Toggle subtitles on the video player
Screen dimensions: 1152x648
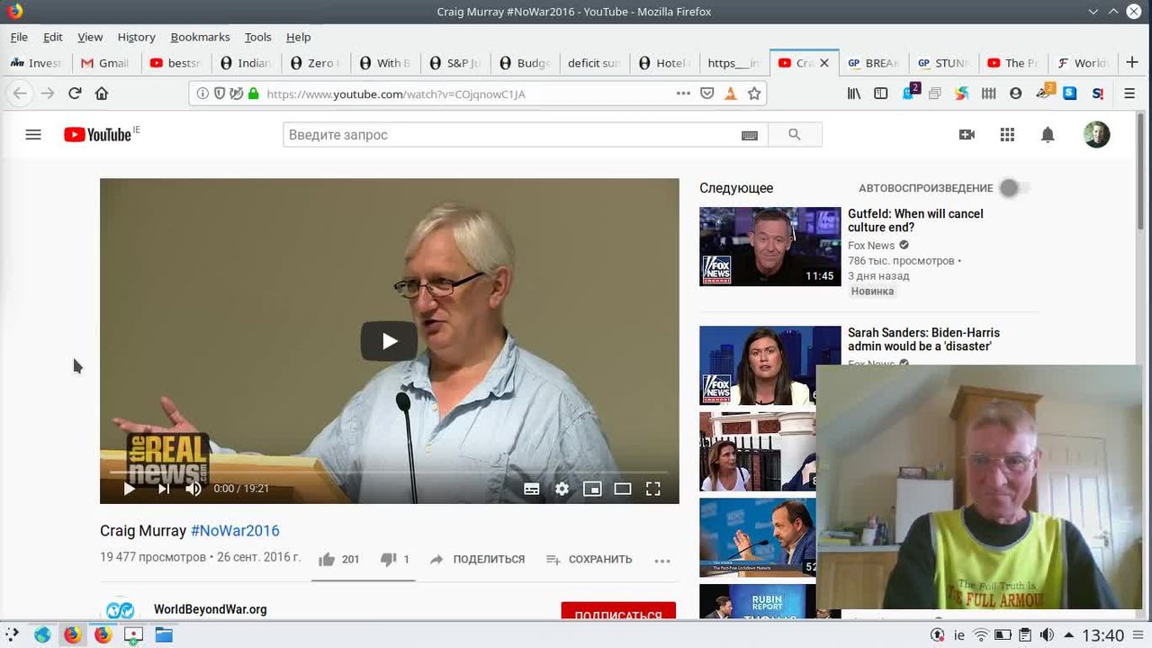point(532,489)
